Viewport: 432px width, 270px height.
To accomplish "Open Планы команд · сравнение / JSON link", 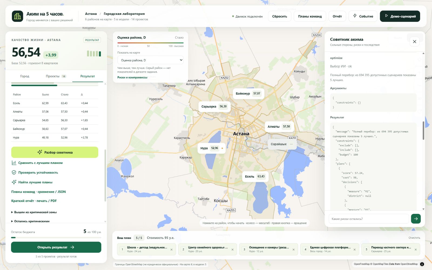I will (38, 192).
